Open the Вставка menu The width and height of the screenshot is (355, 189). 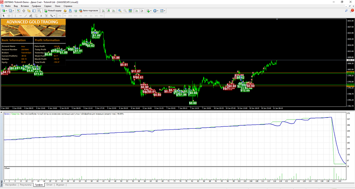point(25,6)
